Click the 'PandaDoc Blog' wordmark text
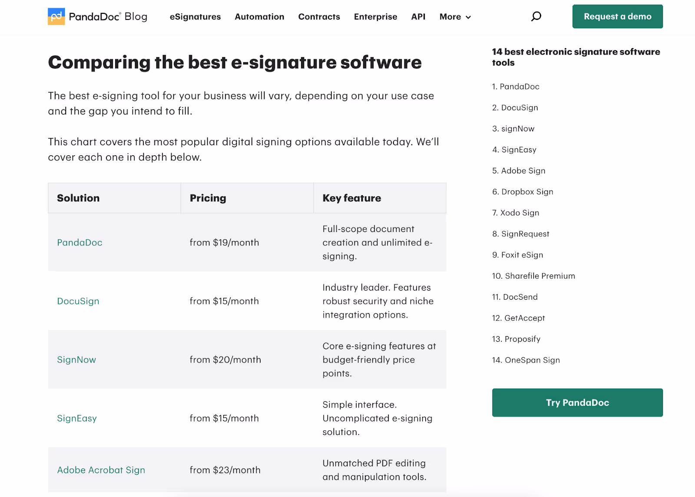 [x=108, y=16]
